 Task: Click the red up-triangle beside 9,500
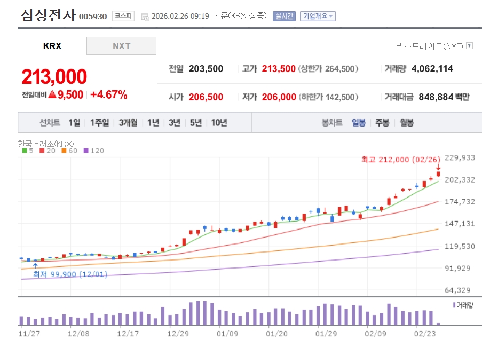coord(52,95)
